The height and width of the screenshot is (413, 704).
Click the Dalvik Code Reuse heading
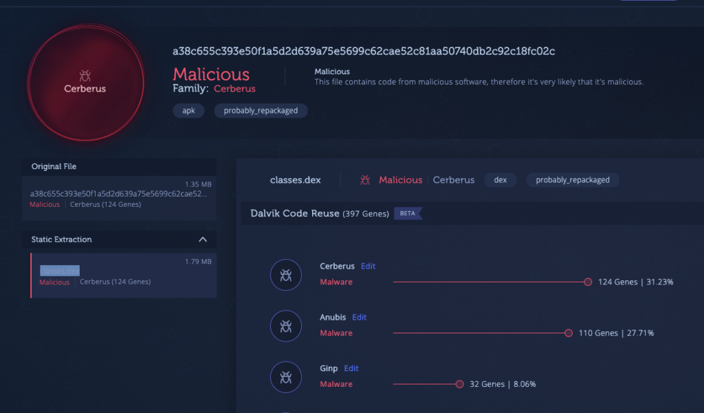click(294, 213)
